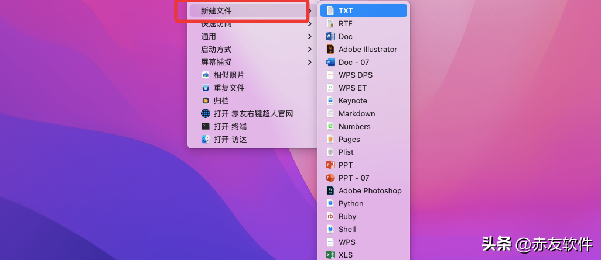Select the Ruby label
Viewport: 601px width, 260px height.
click(x=347, y=217)
